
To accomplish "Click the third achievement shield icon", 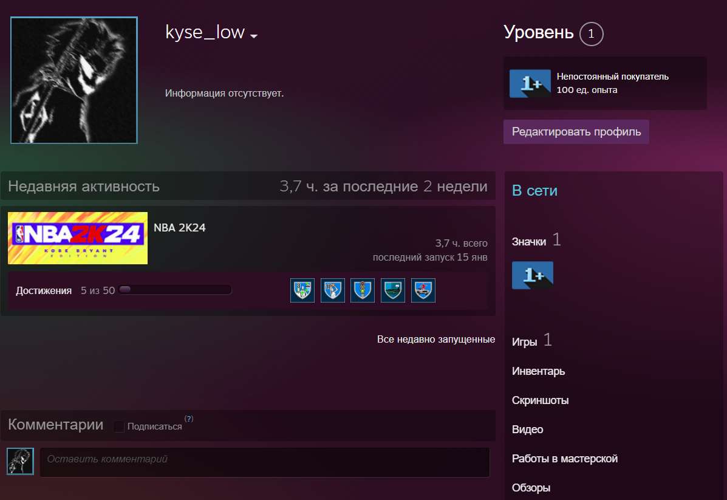I will tap(363, 290).
